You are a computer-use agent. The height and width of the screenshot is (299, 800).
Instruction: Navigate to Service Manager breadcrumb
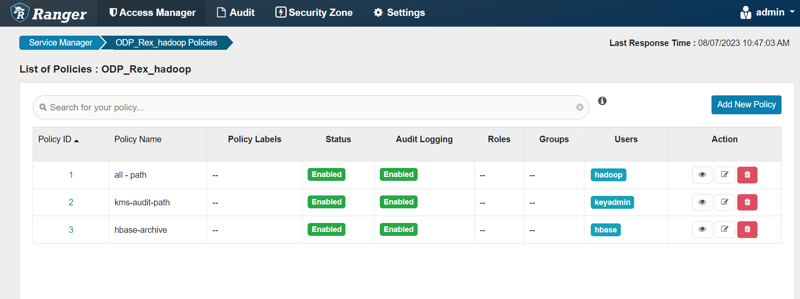pyautogui.click(x=60, y=43)
